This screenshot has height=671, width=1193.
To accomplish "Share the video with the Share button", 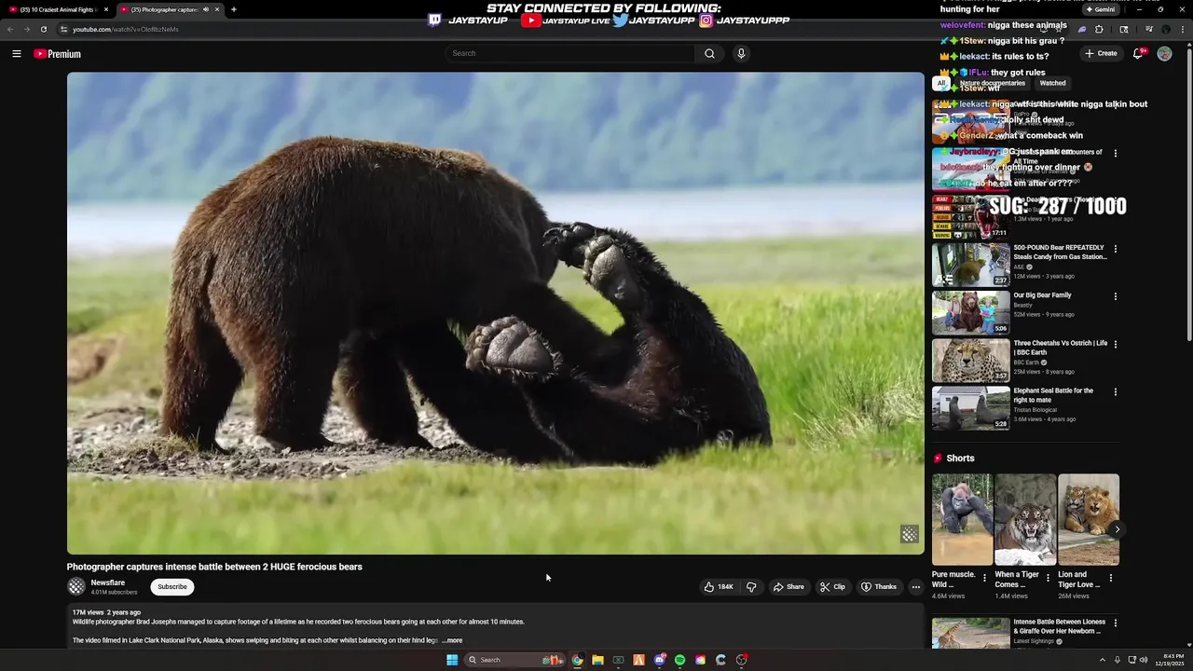I will [x=788, y=587].
